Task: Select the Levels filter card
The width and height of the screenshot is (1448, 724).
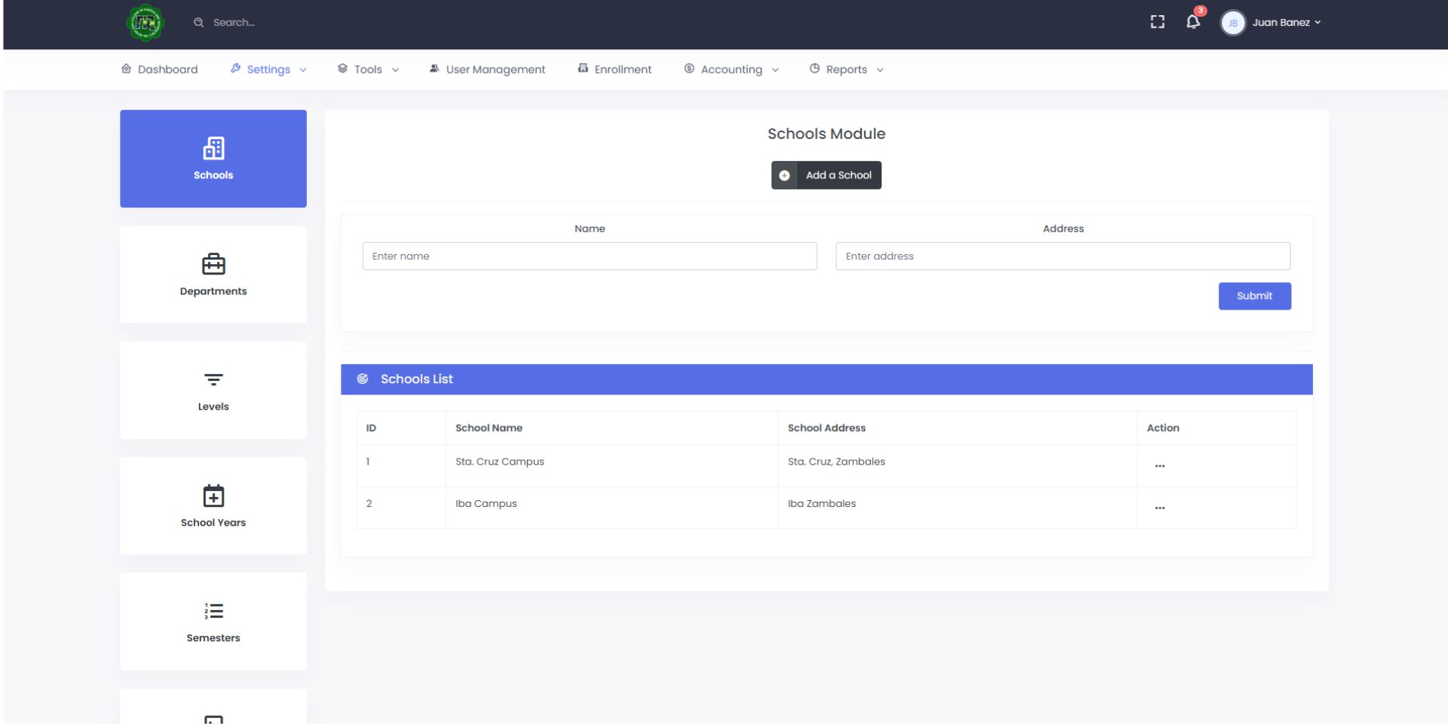Action: coord(213,390)
